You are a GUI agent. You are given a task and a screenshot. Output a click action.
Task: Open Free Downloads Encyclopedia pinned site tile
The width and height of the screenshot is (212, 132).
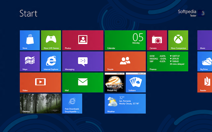pyautogui.click(x=72, y=103)
